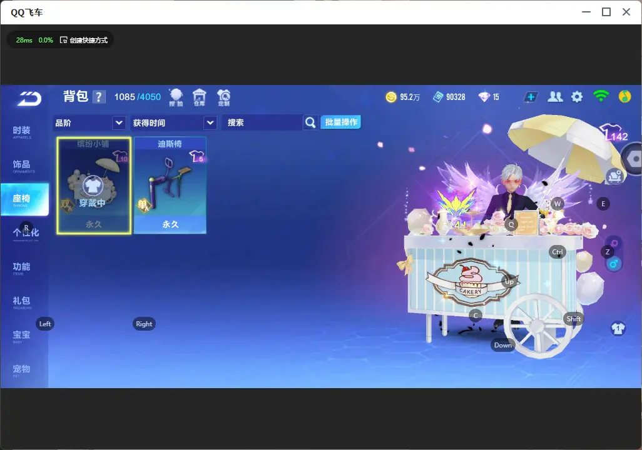Image resolution: width=642 pixels, height=450 pixels.
Task: Click the 15 diamond amount
Action: 496,97
